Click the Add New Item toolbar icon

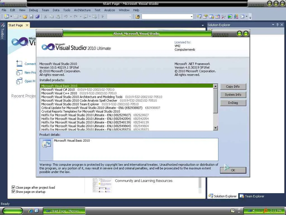16,17
